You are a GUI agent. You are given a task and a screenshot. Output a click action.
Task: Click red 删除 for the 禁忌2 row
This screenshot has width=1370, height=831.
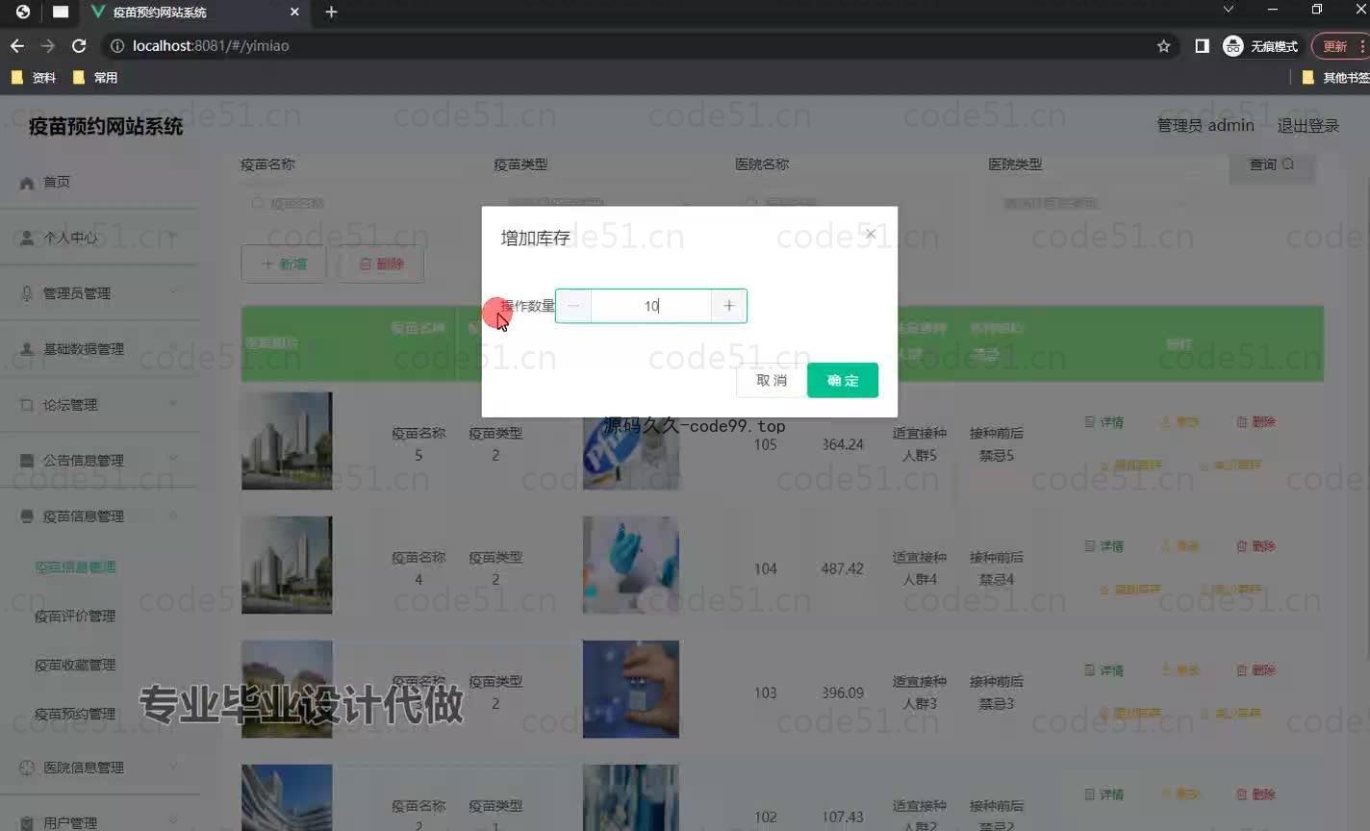(1256, 794)
